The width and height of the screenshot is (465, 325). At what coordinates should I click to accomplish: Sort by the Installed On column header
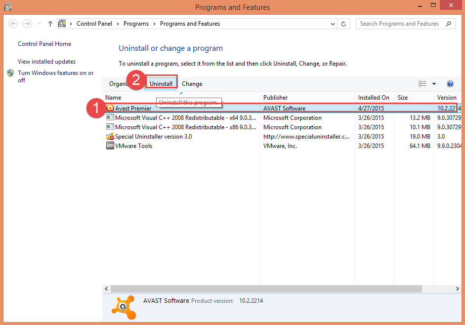pyautogui.click(x=374, y=97)
